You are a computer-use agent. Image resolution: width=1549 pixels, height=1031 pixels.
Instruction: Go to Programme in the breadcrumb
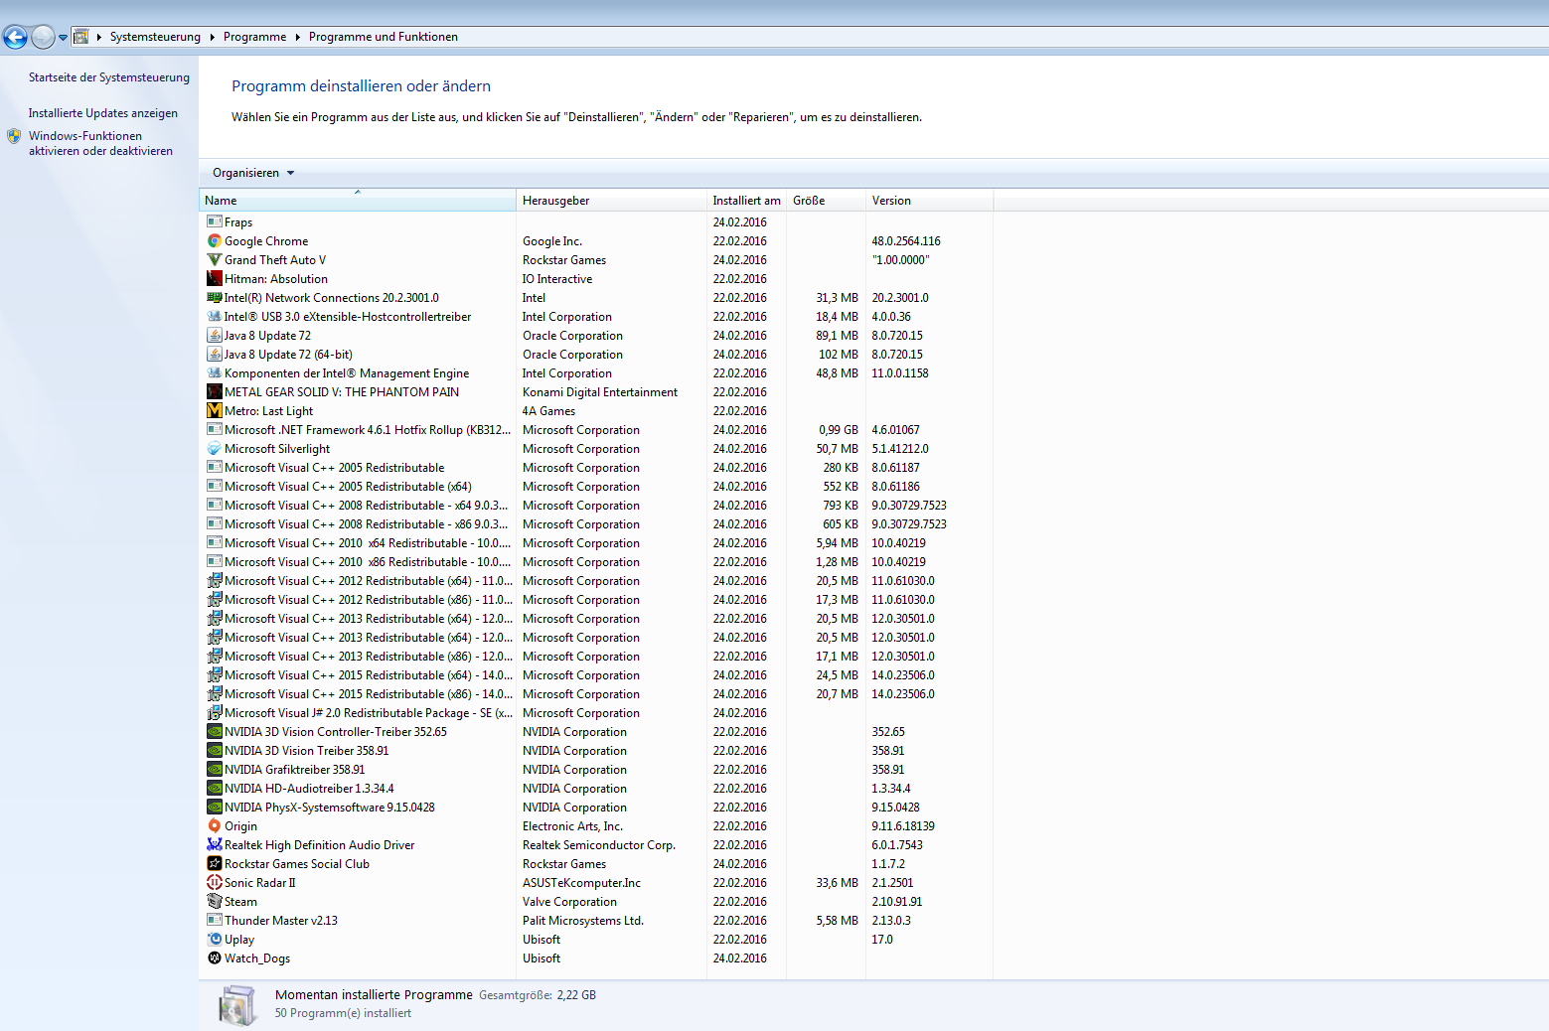tap(254, 37)
